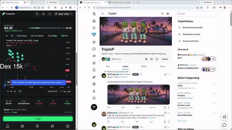Click the TripleP community banner image
232x130 pixels.
(136, 31)
